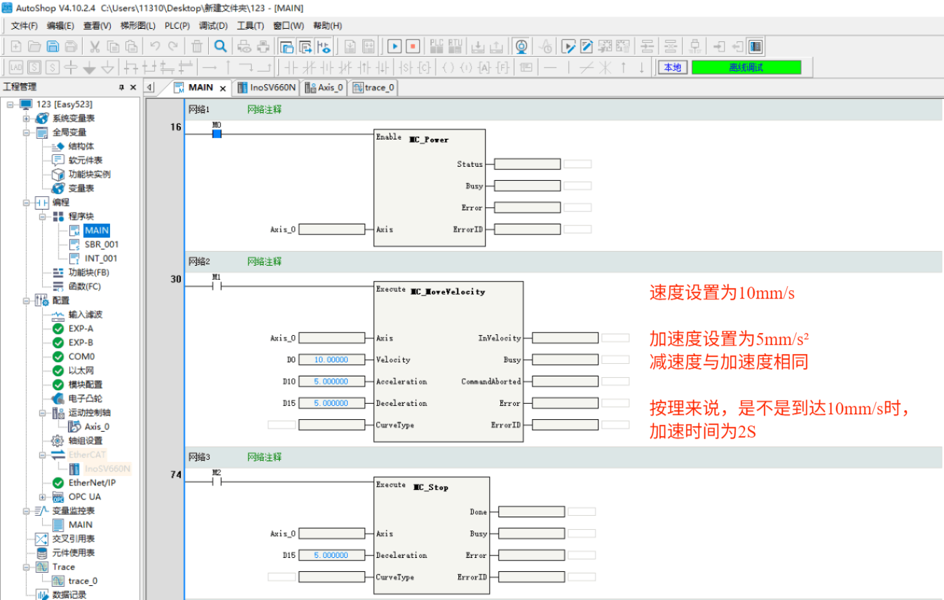Open the PLC(P) menu
The height and width of the screenshot is (600, 944).
point(177,26)
